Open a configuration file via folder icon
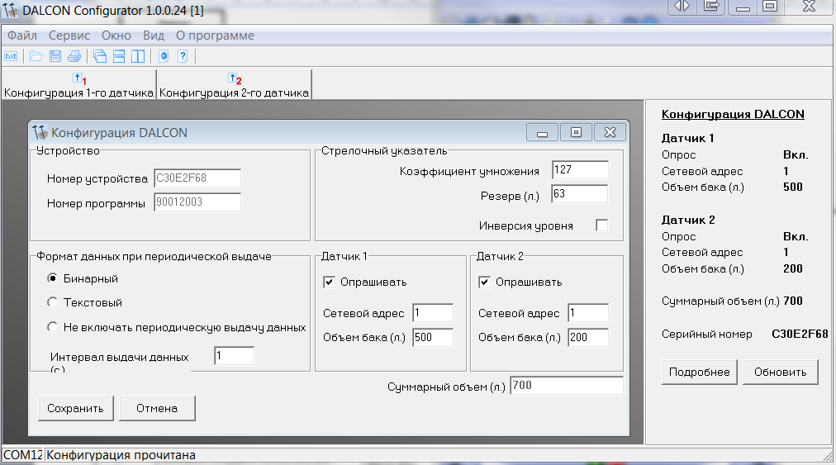 (x=36, y=56)
